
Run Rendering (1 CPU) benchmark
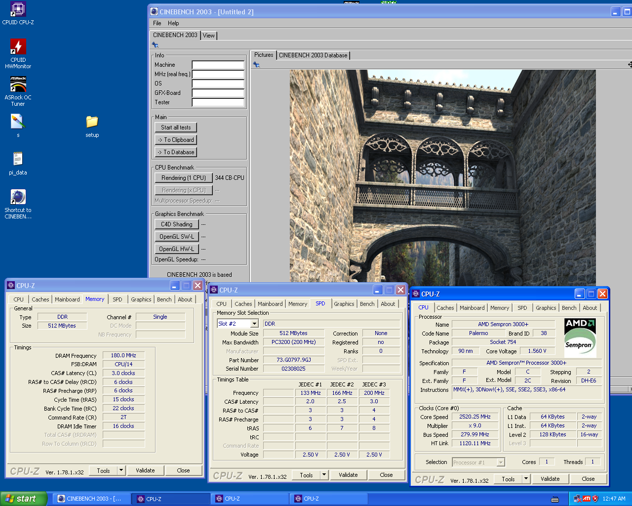[184, 178]
